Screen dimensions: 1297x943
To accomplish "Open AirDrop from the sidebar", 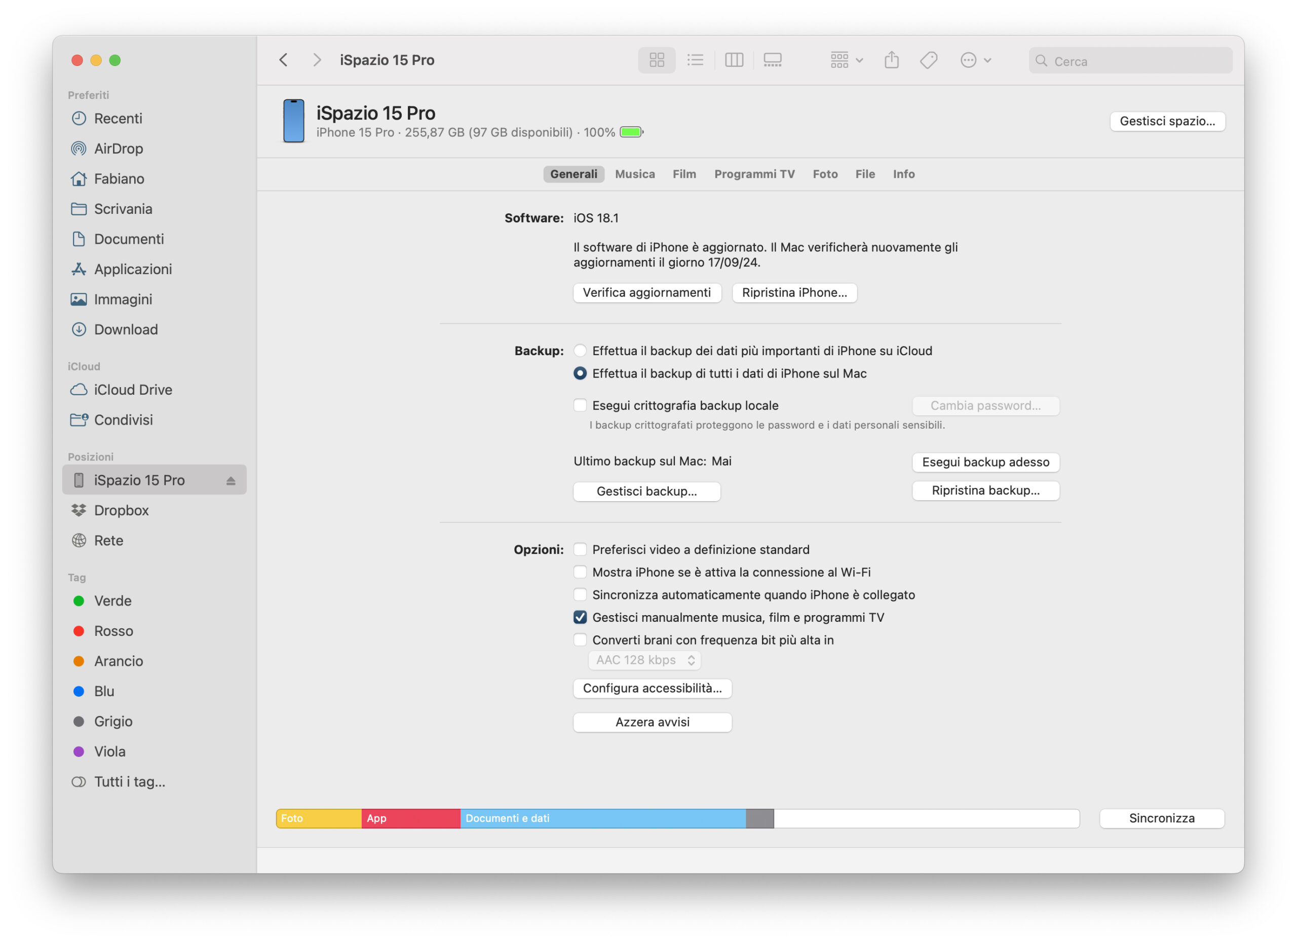I will 119,148.
